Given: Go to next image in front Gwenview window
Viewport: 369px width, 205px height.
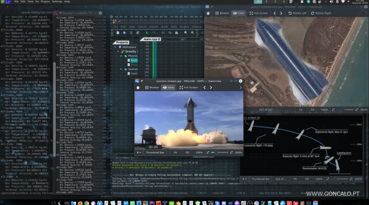Looking at the screenshot, I should [211, 88].
